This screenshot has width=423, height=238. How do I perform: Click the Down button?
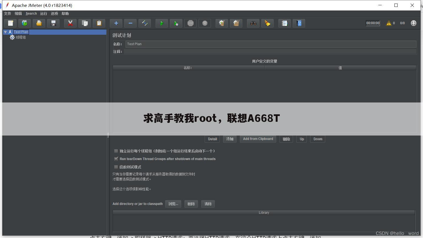click(318, 139)
